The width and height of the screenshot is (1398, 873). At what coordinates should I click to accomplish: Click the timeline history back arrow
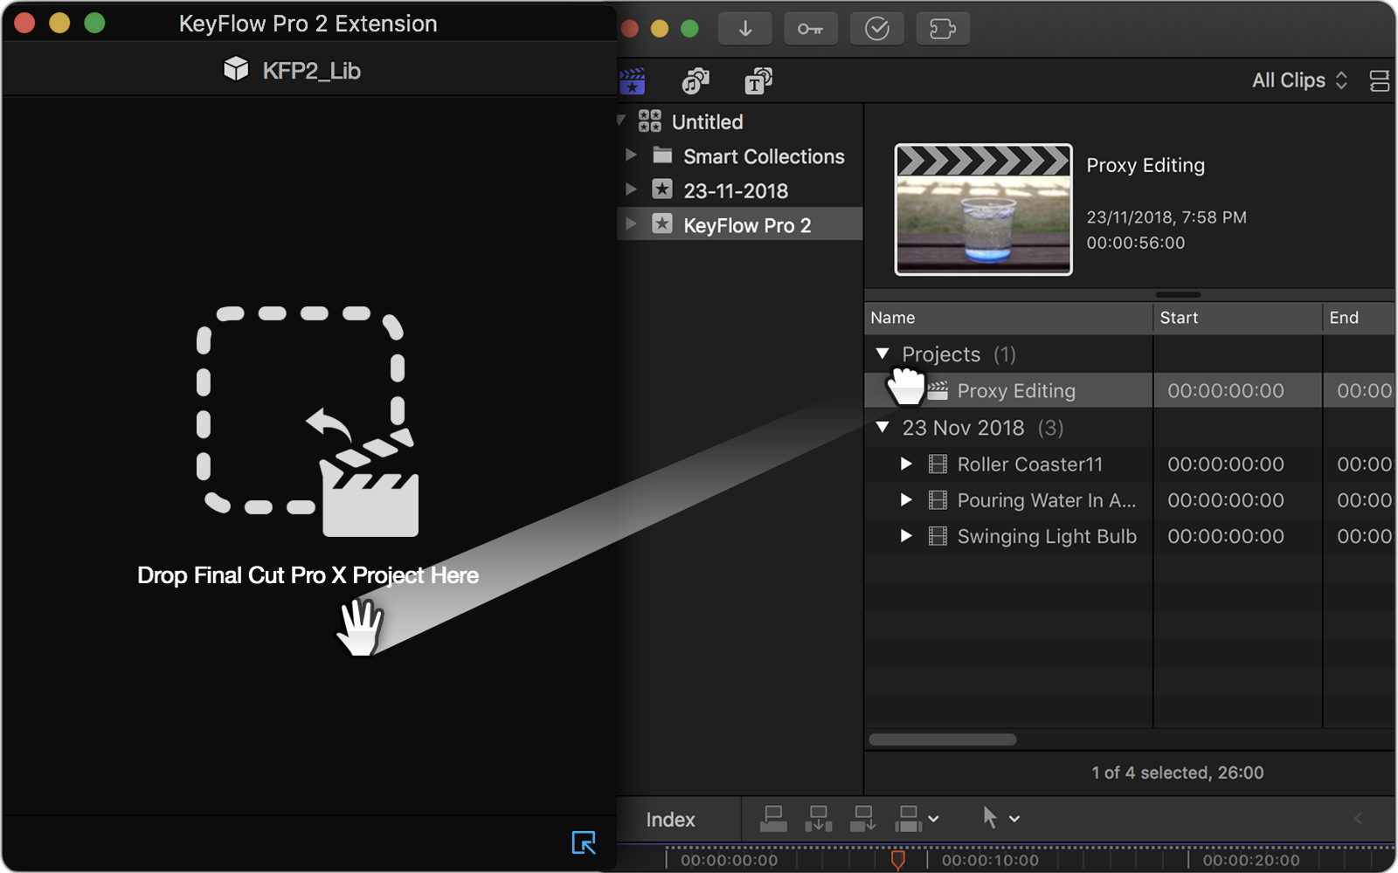coord(1358,818)
